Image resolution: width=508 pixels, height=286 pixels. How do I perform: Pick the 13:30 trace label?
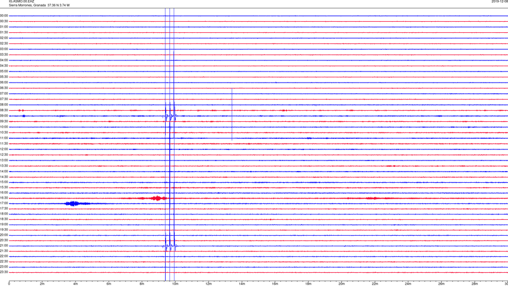(x=4, y=166)
